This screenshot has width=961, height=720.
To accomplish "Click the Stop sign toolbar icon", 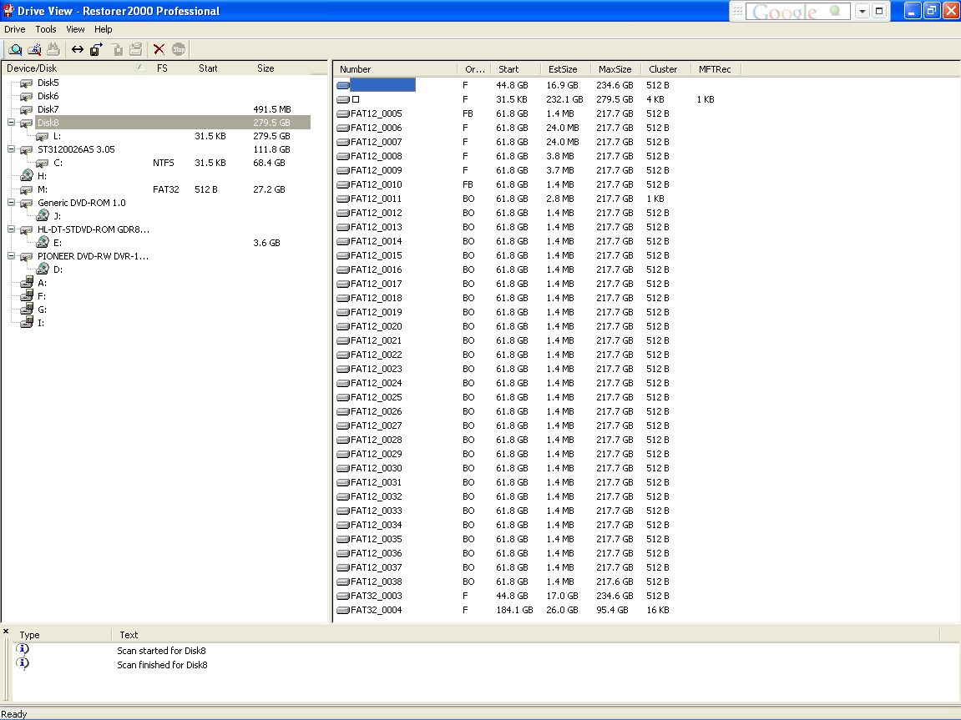I will 179,49.
